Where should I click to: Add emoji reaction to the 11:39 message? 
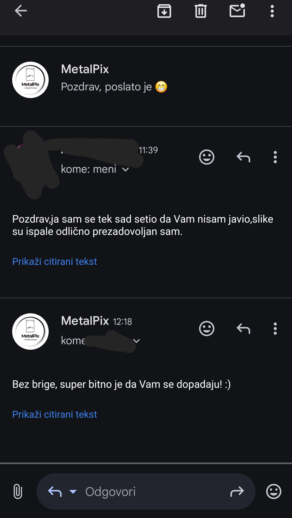click(x=207, y=157)
